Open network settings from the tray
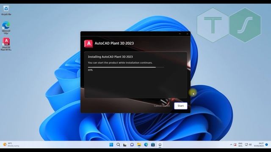 [x=246, y=144]
